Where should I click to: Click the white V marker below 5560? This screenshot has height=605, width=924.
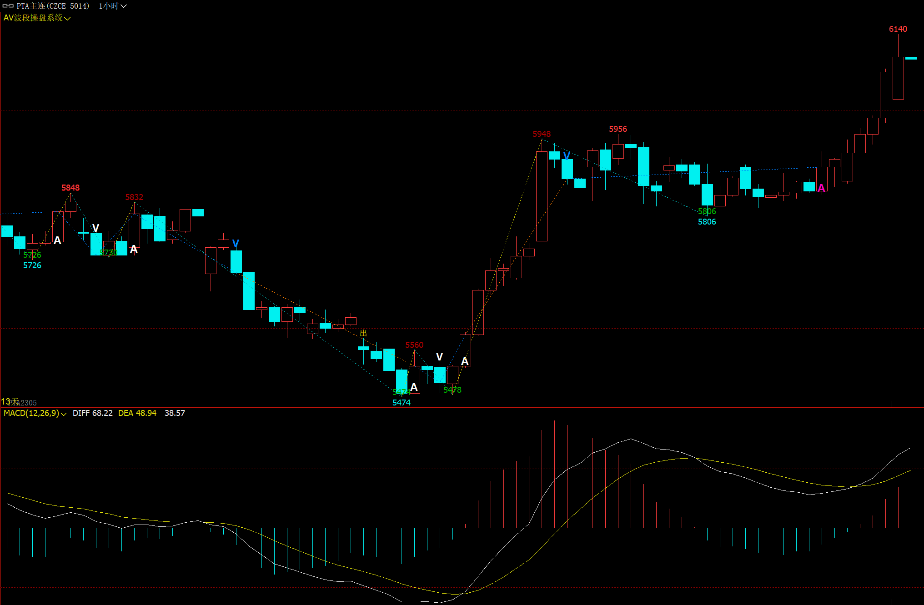439,357
